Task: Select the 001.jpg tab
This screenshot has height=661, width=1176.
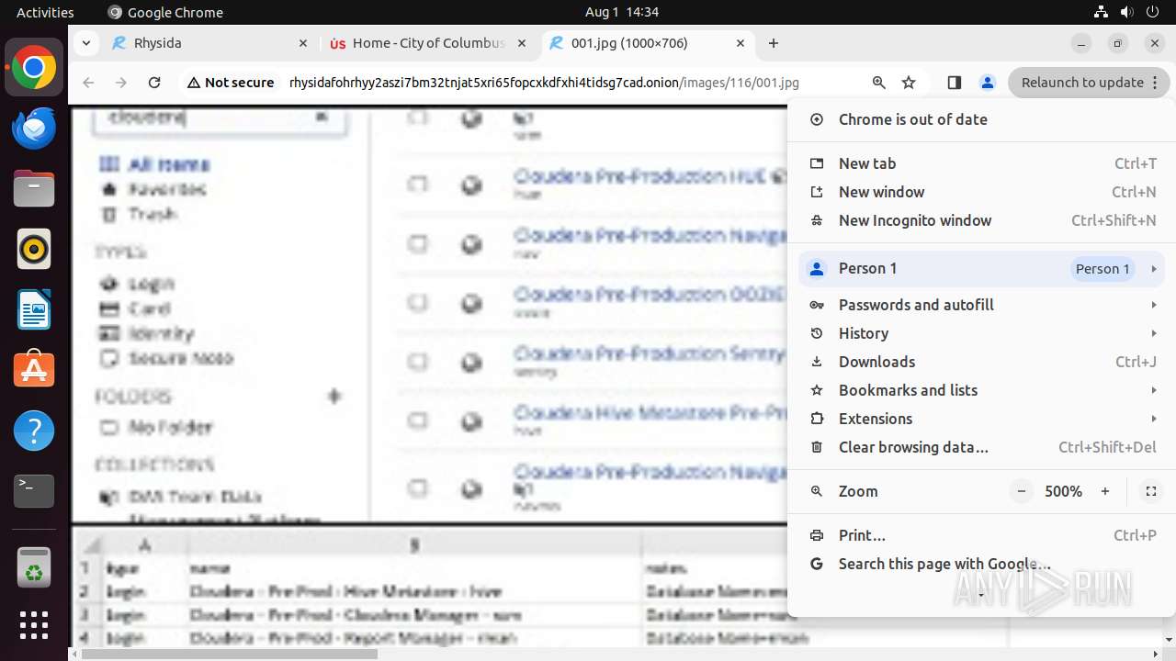Action: (x=647, y=43)
